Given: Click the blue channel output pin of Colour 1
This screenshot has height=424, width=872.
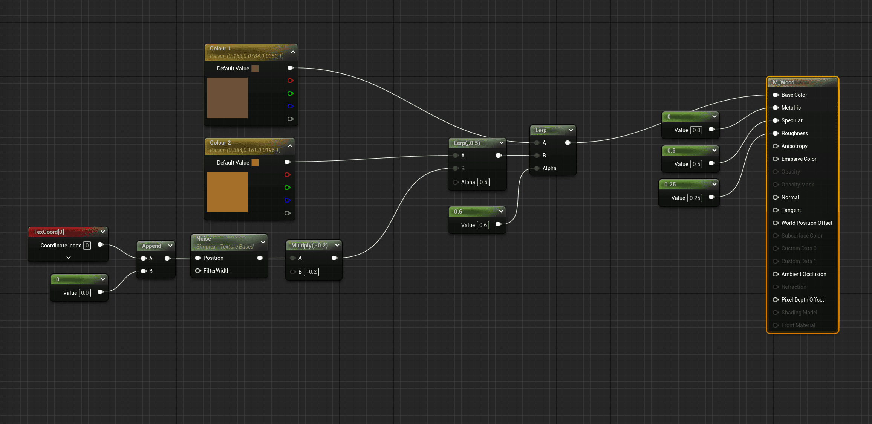Looking at the screenshot, I should [290, 106].
